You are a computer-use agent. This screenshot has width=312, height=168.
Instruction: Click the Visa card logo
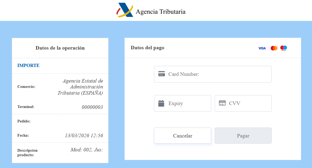[262, 48]
